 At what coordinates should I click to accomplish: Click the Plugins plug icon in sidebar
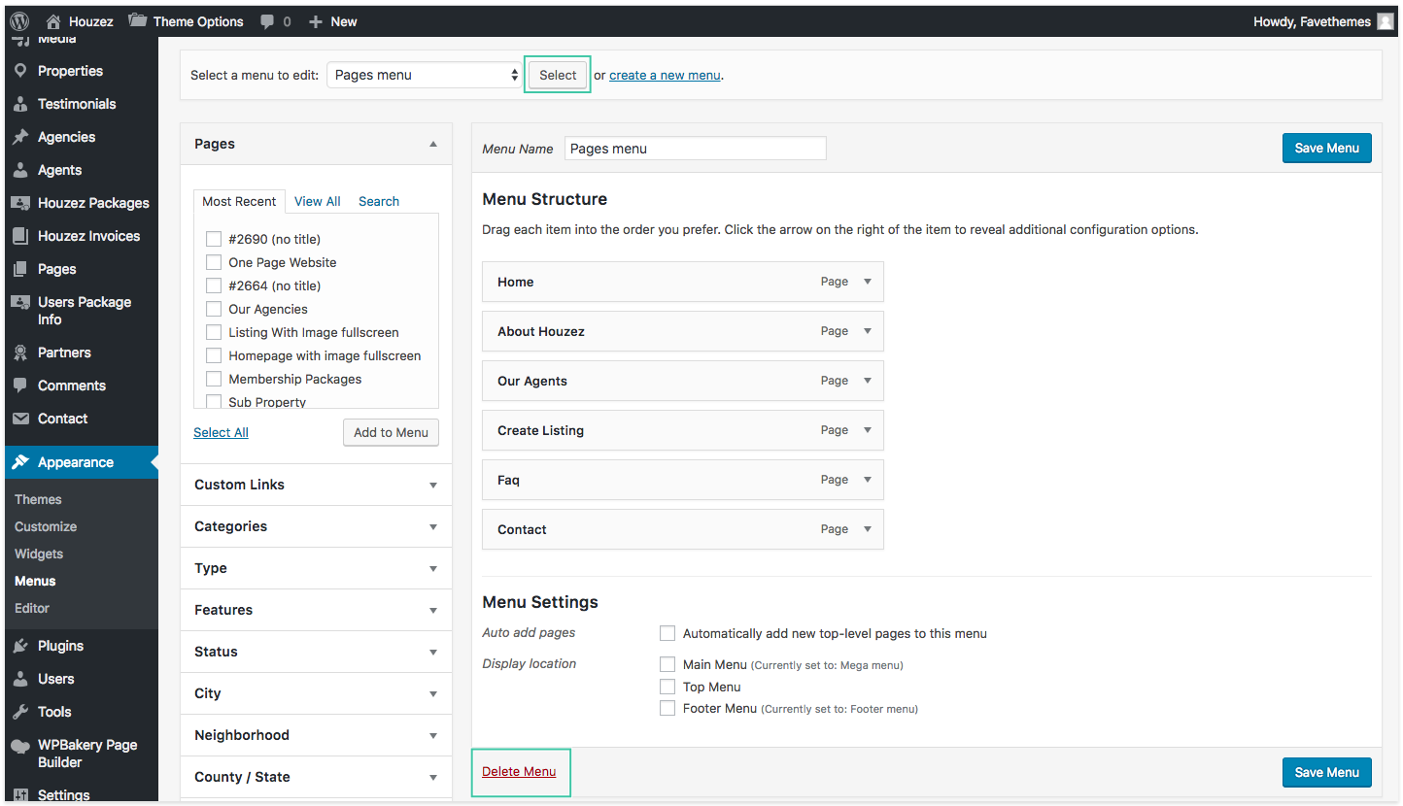[x=20, y=646]
